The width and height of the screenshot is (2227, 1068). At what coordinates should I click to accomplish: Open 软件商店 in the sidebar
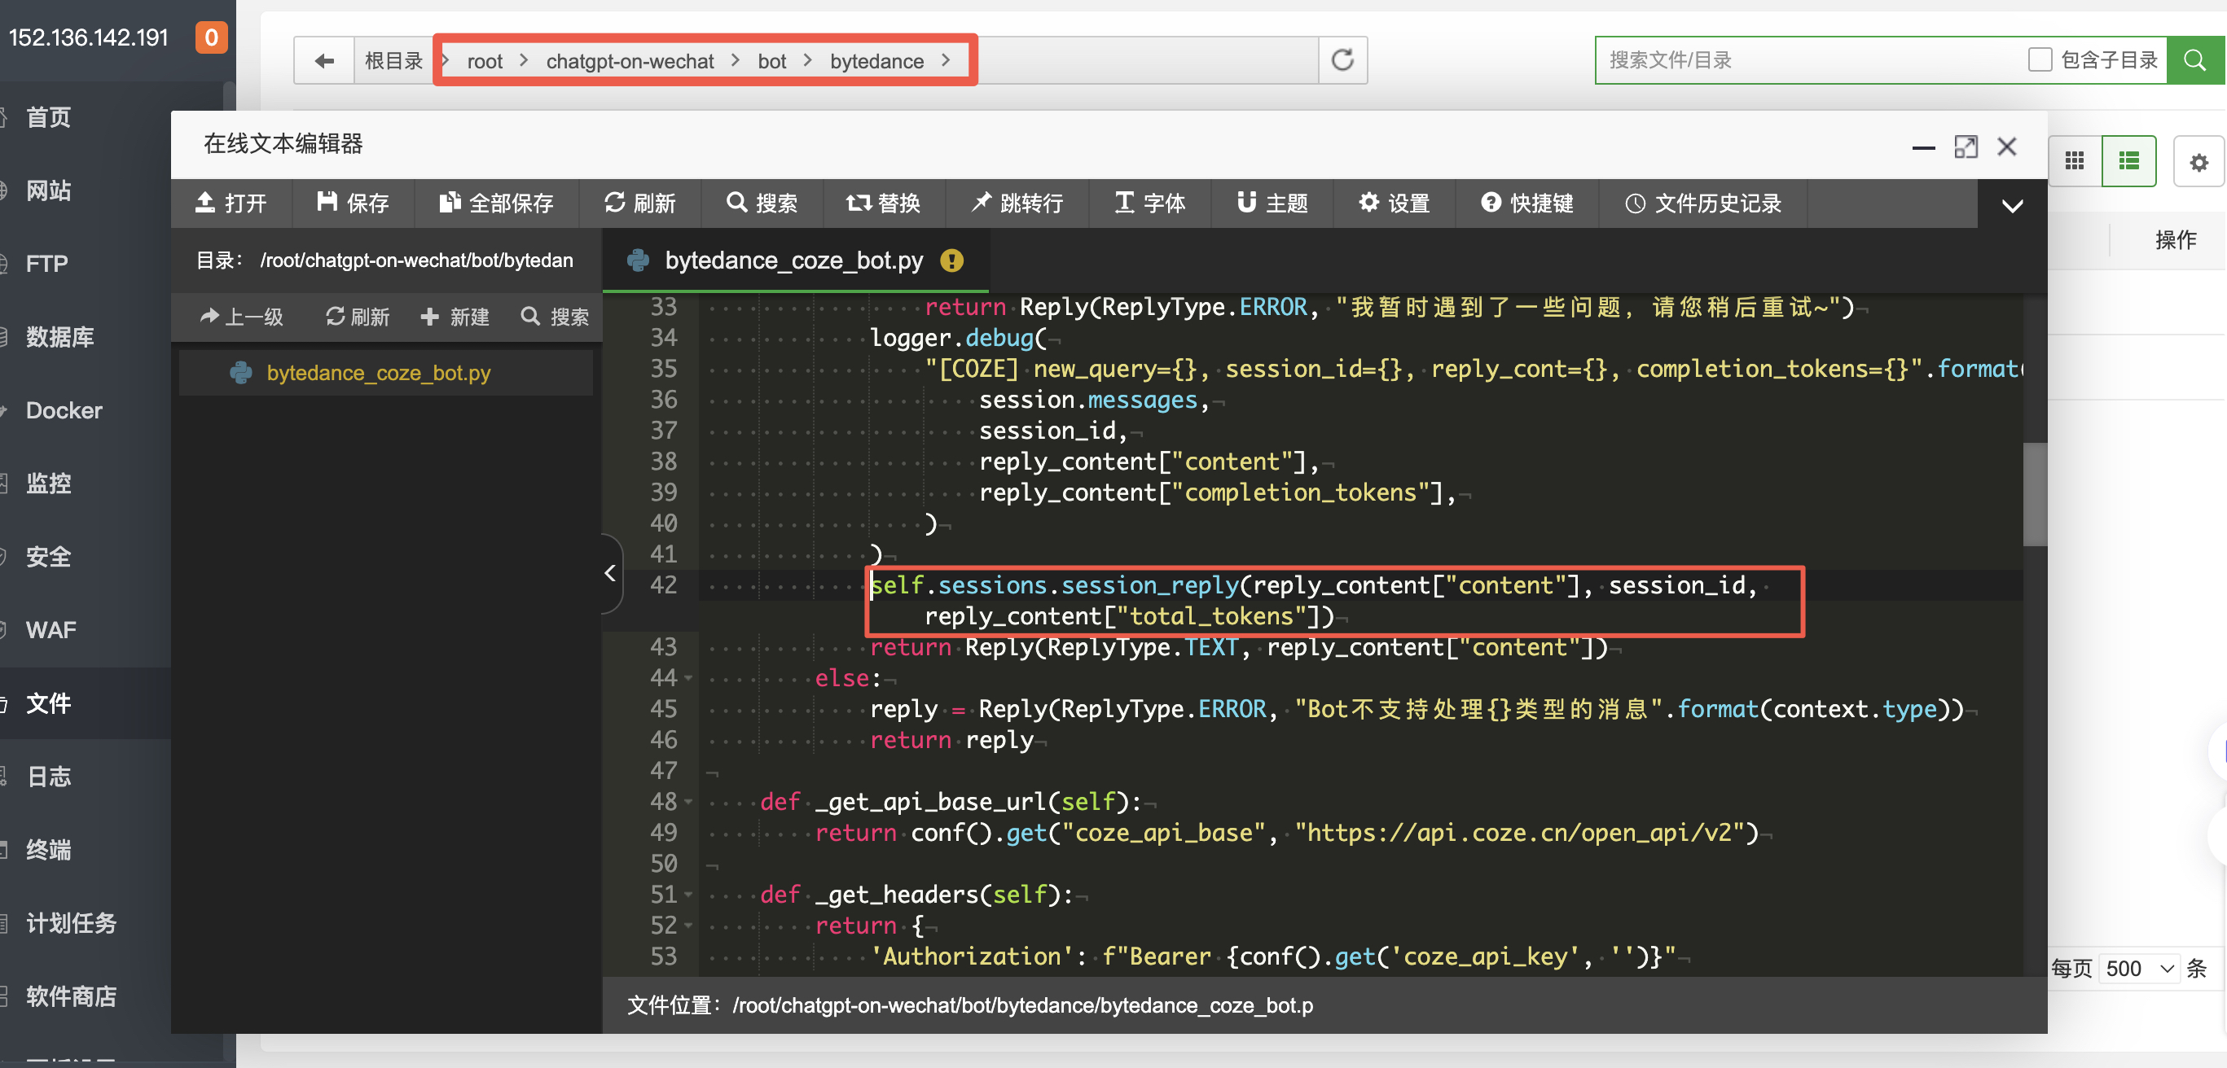(x=71, y=996)
